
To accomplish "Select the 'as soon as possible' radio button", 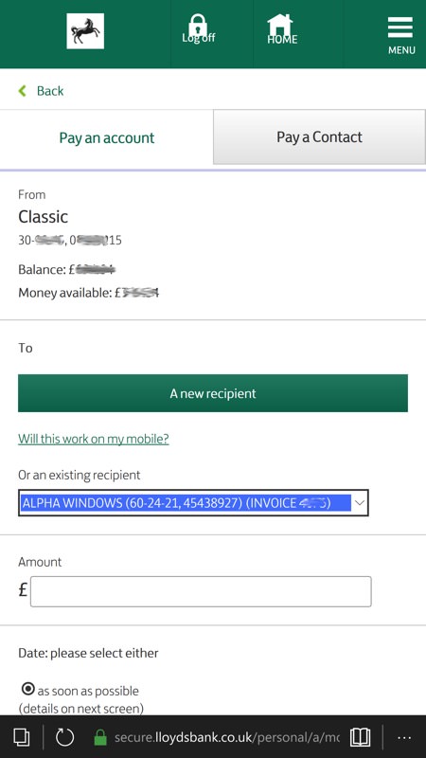I will pos(28,688).
